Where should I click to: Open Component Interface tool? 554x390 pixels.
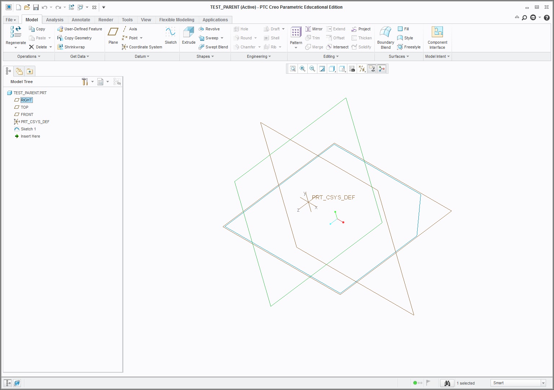tap(437, 38)
